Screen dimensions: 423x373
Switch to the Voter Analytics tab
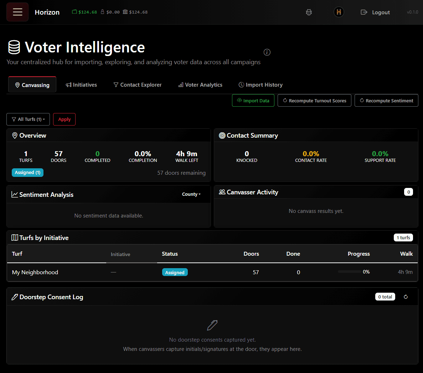click(x=200, y=85)
